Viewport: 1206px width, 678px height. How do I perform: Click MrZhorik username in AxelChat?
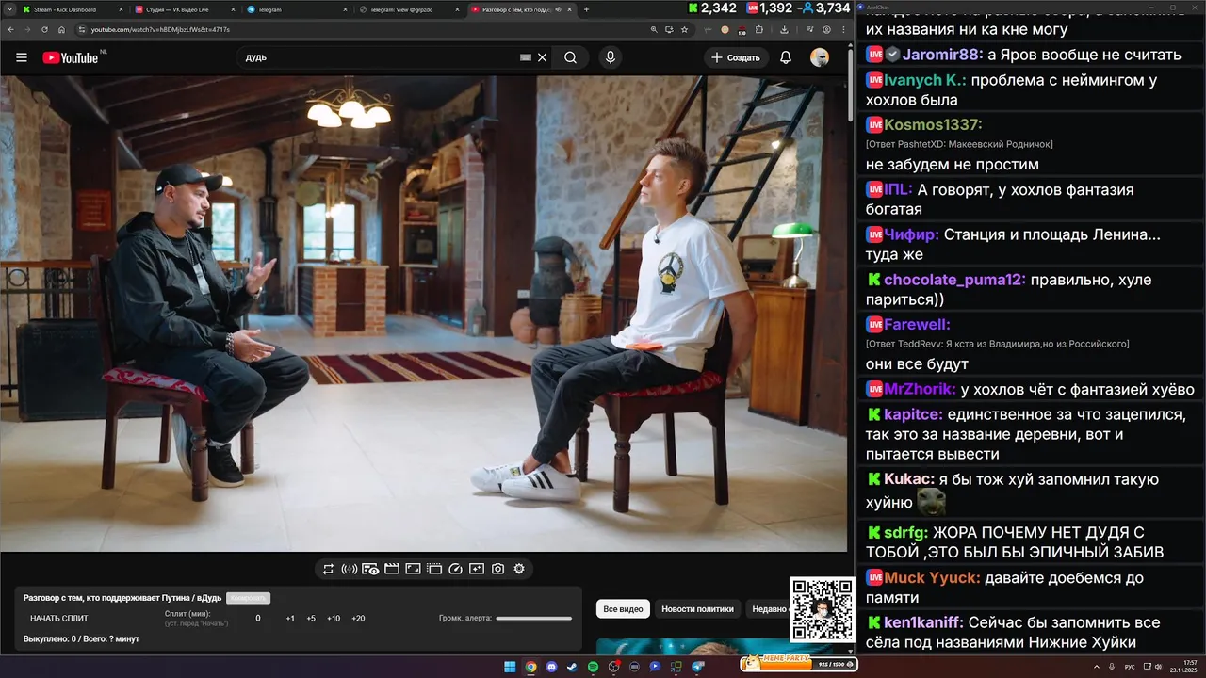920,389
